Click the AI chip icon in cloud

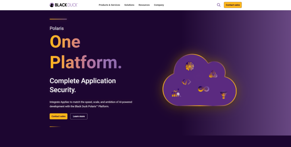[190, 66]
